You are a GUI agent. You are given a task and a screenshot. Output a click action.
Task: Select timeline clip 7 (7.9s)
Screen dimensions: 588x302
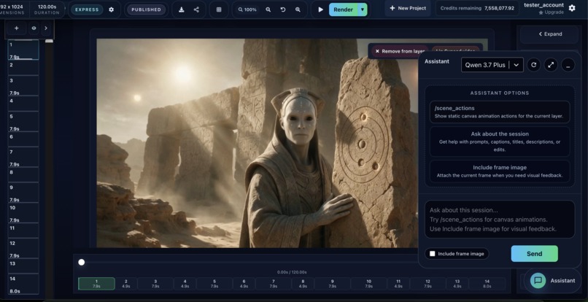pyautogui.click(x=274, y=284)
